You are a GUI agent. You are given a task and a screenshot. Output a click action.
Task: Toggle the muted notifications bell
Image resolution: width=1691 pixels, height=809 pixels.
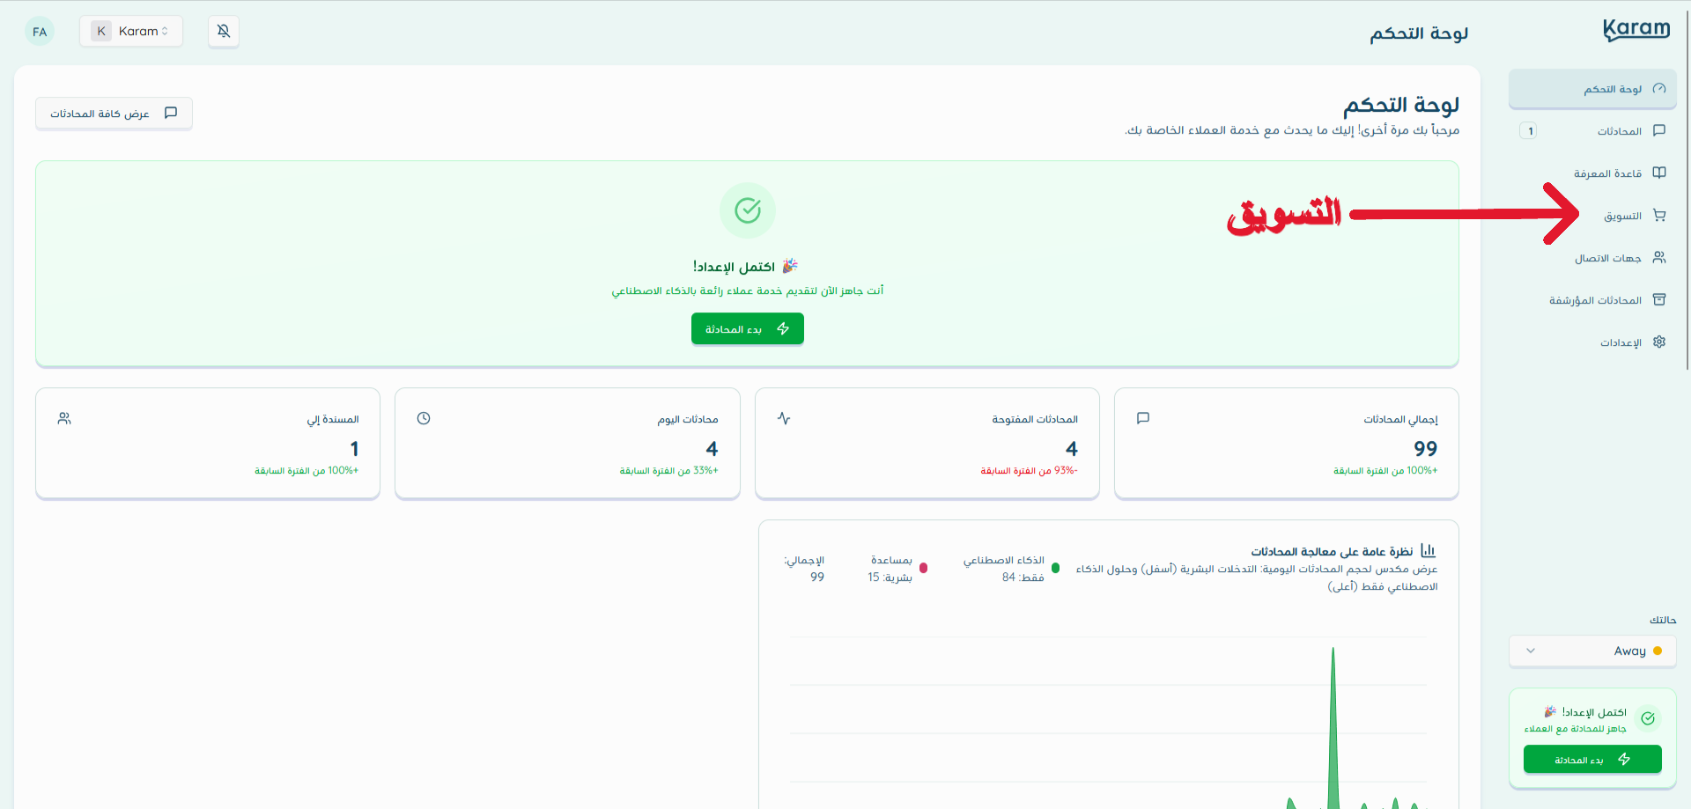click(223, 31)
